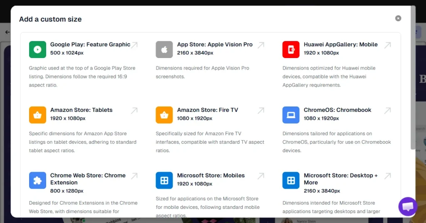Click the Microsoft Store Desktop + More icon

tap(291, 180)
